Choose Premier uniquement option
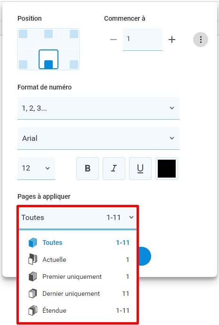This screenshot has height=325, width=219. [x=79, y=276]
